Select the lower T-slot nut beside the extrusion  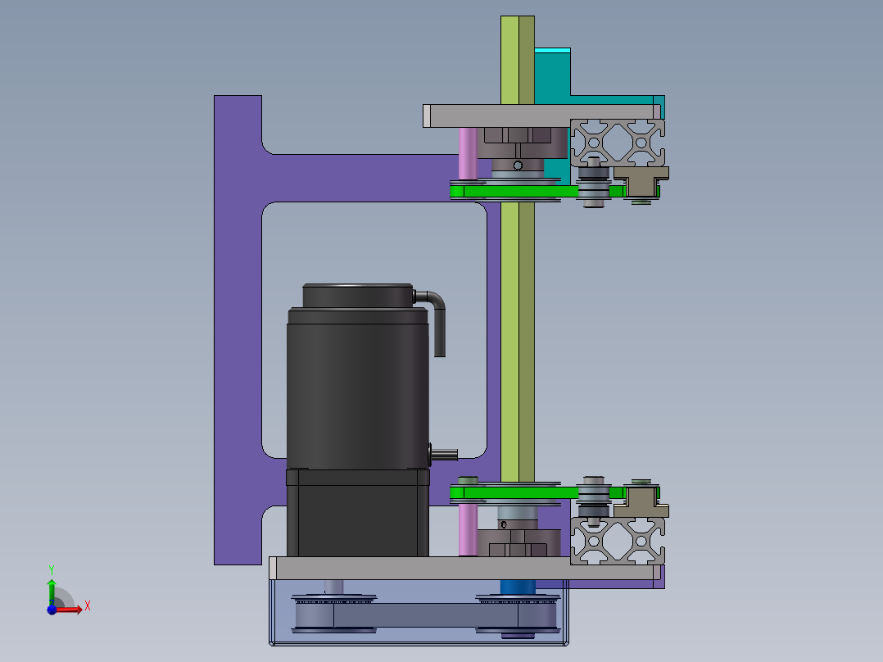641,502
